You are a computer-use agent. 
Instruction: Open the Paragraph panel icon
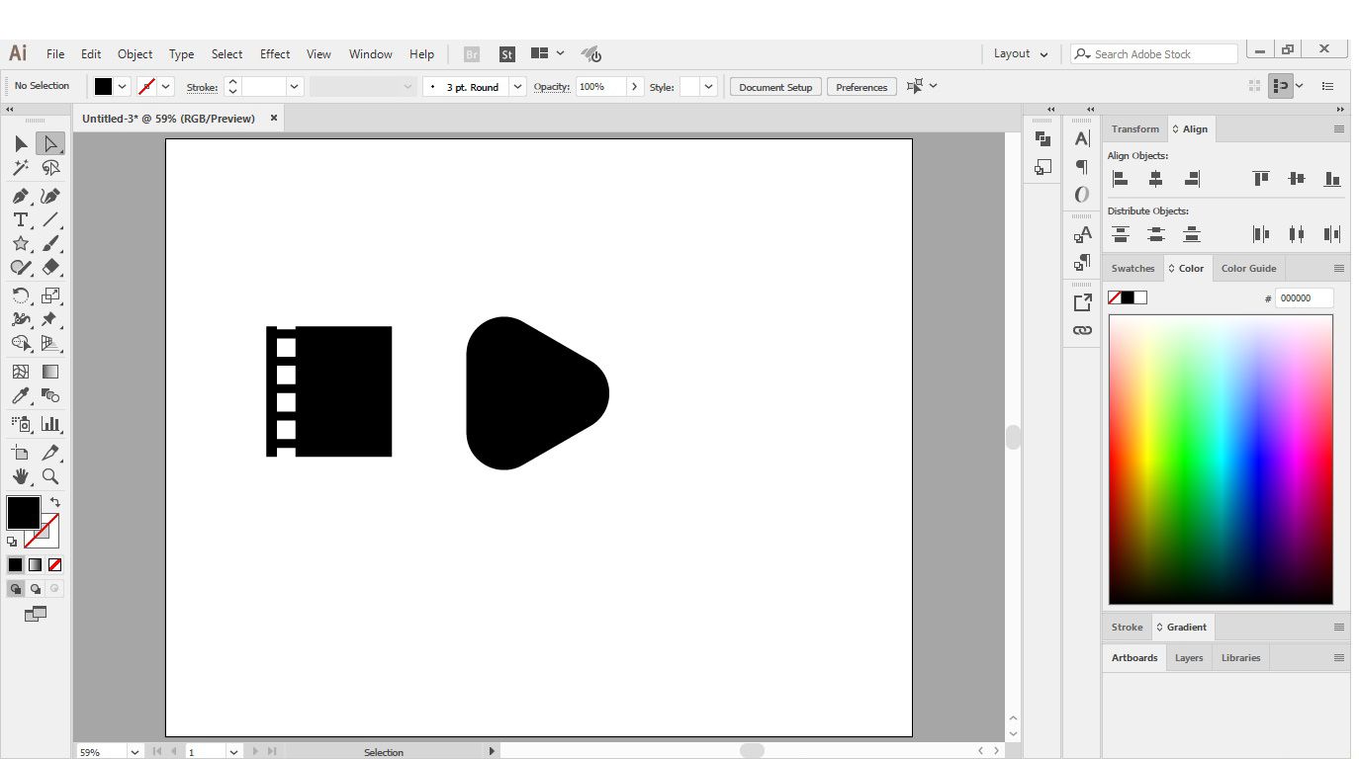click(x=1082, y=166)
